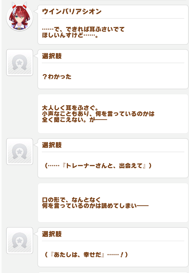Screen dimensions: 189x273
Task: Click the line 小声なこともあり、何を言っているのかは
Action: coord(98,114)
